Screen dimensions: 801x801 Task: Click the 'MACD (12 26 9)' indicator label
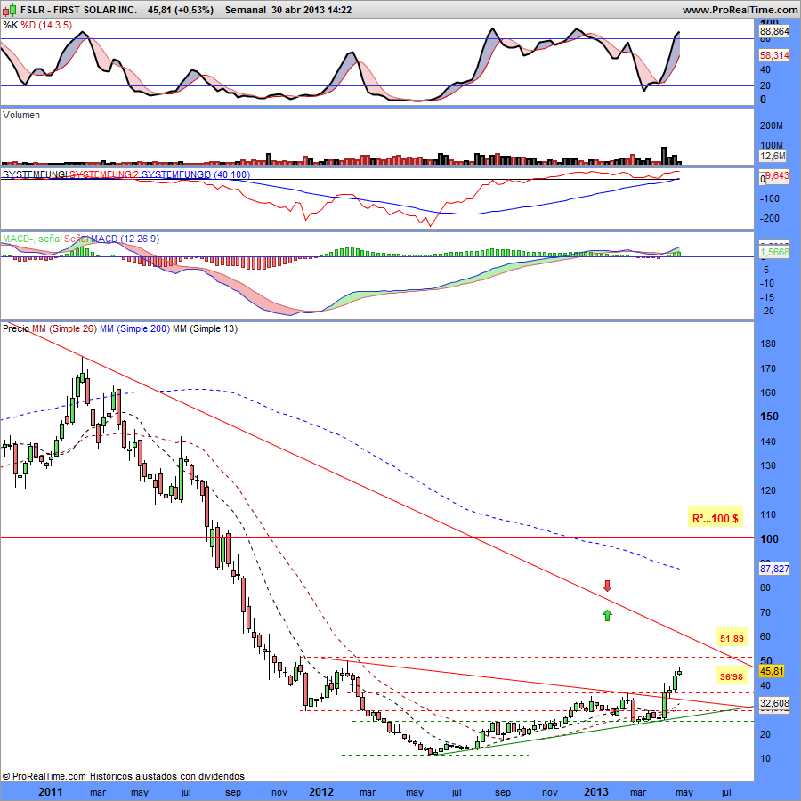point(125,239)
